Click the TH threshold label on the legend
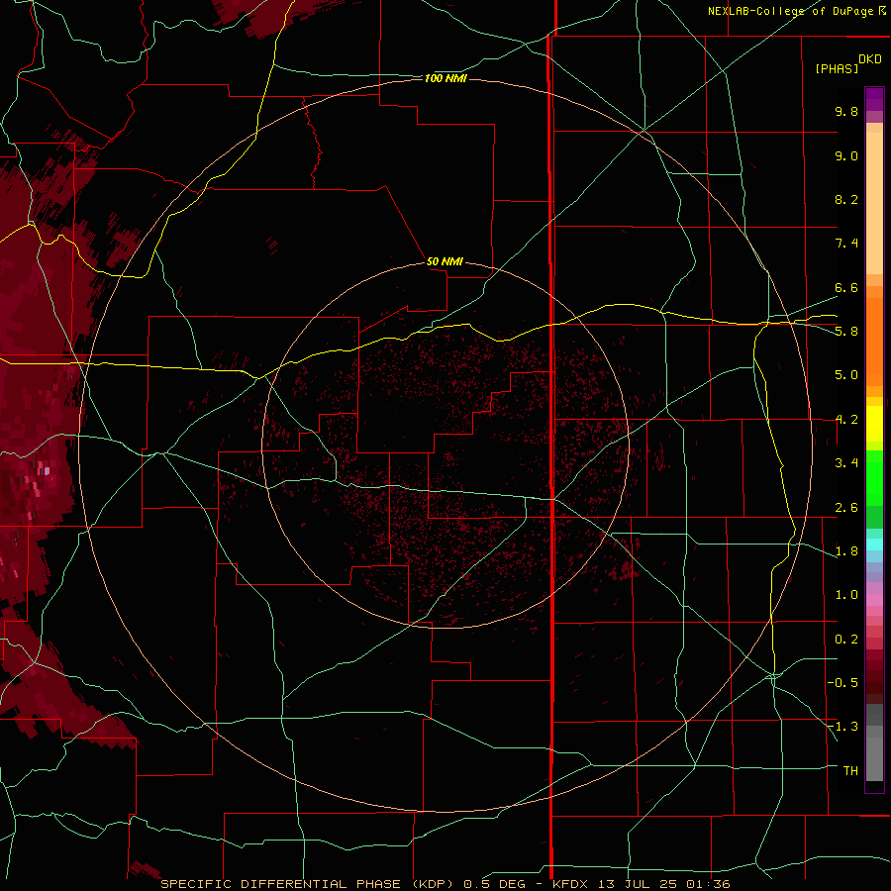 click(x=850, y=770)
